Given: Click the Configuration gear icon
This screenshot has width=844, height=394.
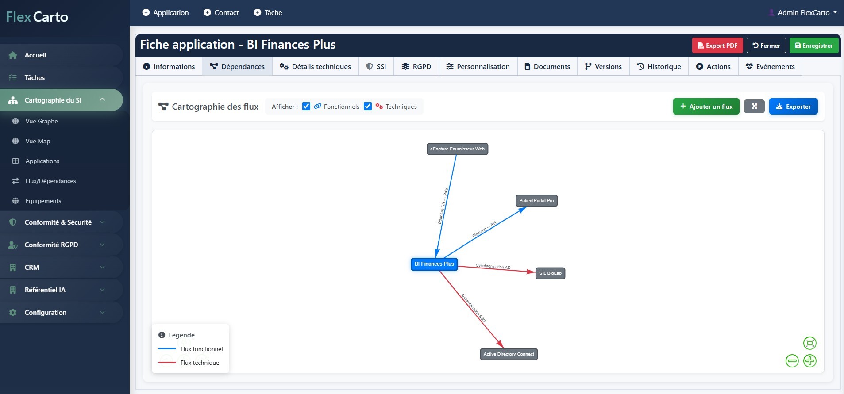Looking at the screenshot, I should [x=13, y=313].
